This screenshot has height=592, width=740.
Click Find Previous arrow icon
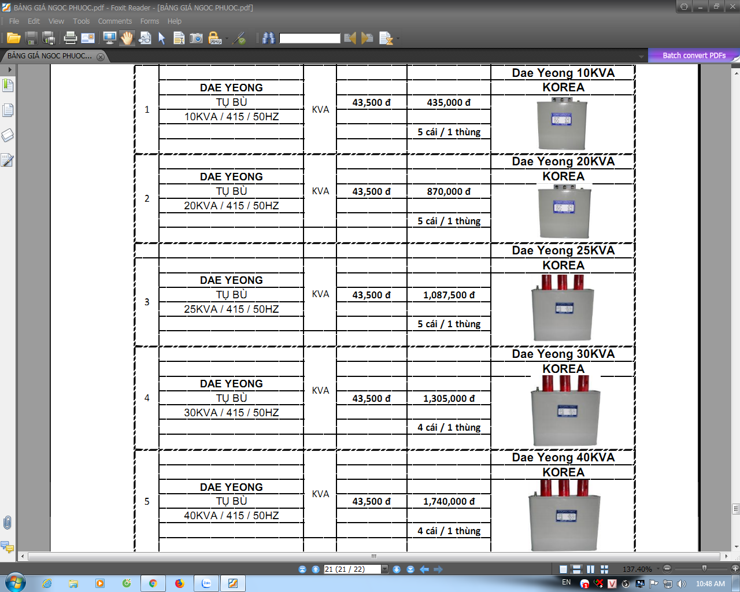(x=350, y=38)
